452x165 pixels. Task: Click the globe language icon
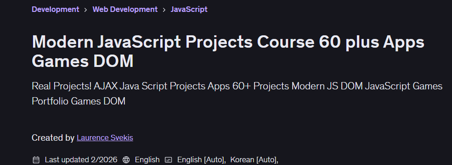pos(126,160)
